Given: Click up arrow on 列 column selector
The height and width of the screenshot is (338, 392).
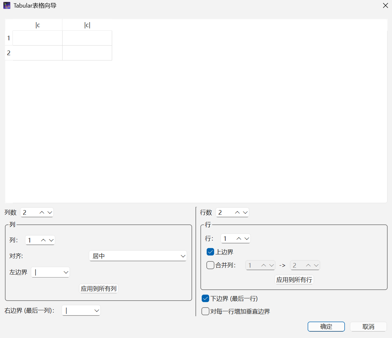Looking at the screenshot, I should 43,240.
